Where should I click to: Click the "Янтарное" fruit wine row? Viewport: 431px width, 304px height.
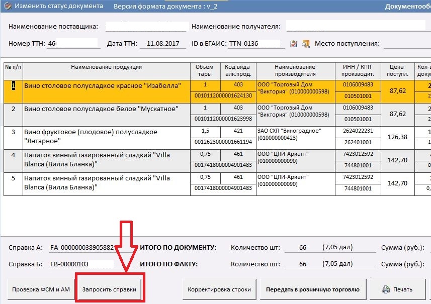point(107,136)
